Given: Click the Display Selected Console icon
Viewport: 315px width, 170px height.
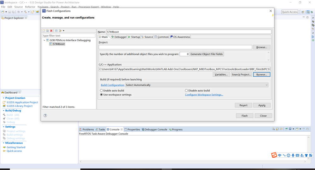Looking at the screenshot, I should tap(290, 129).
